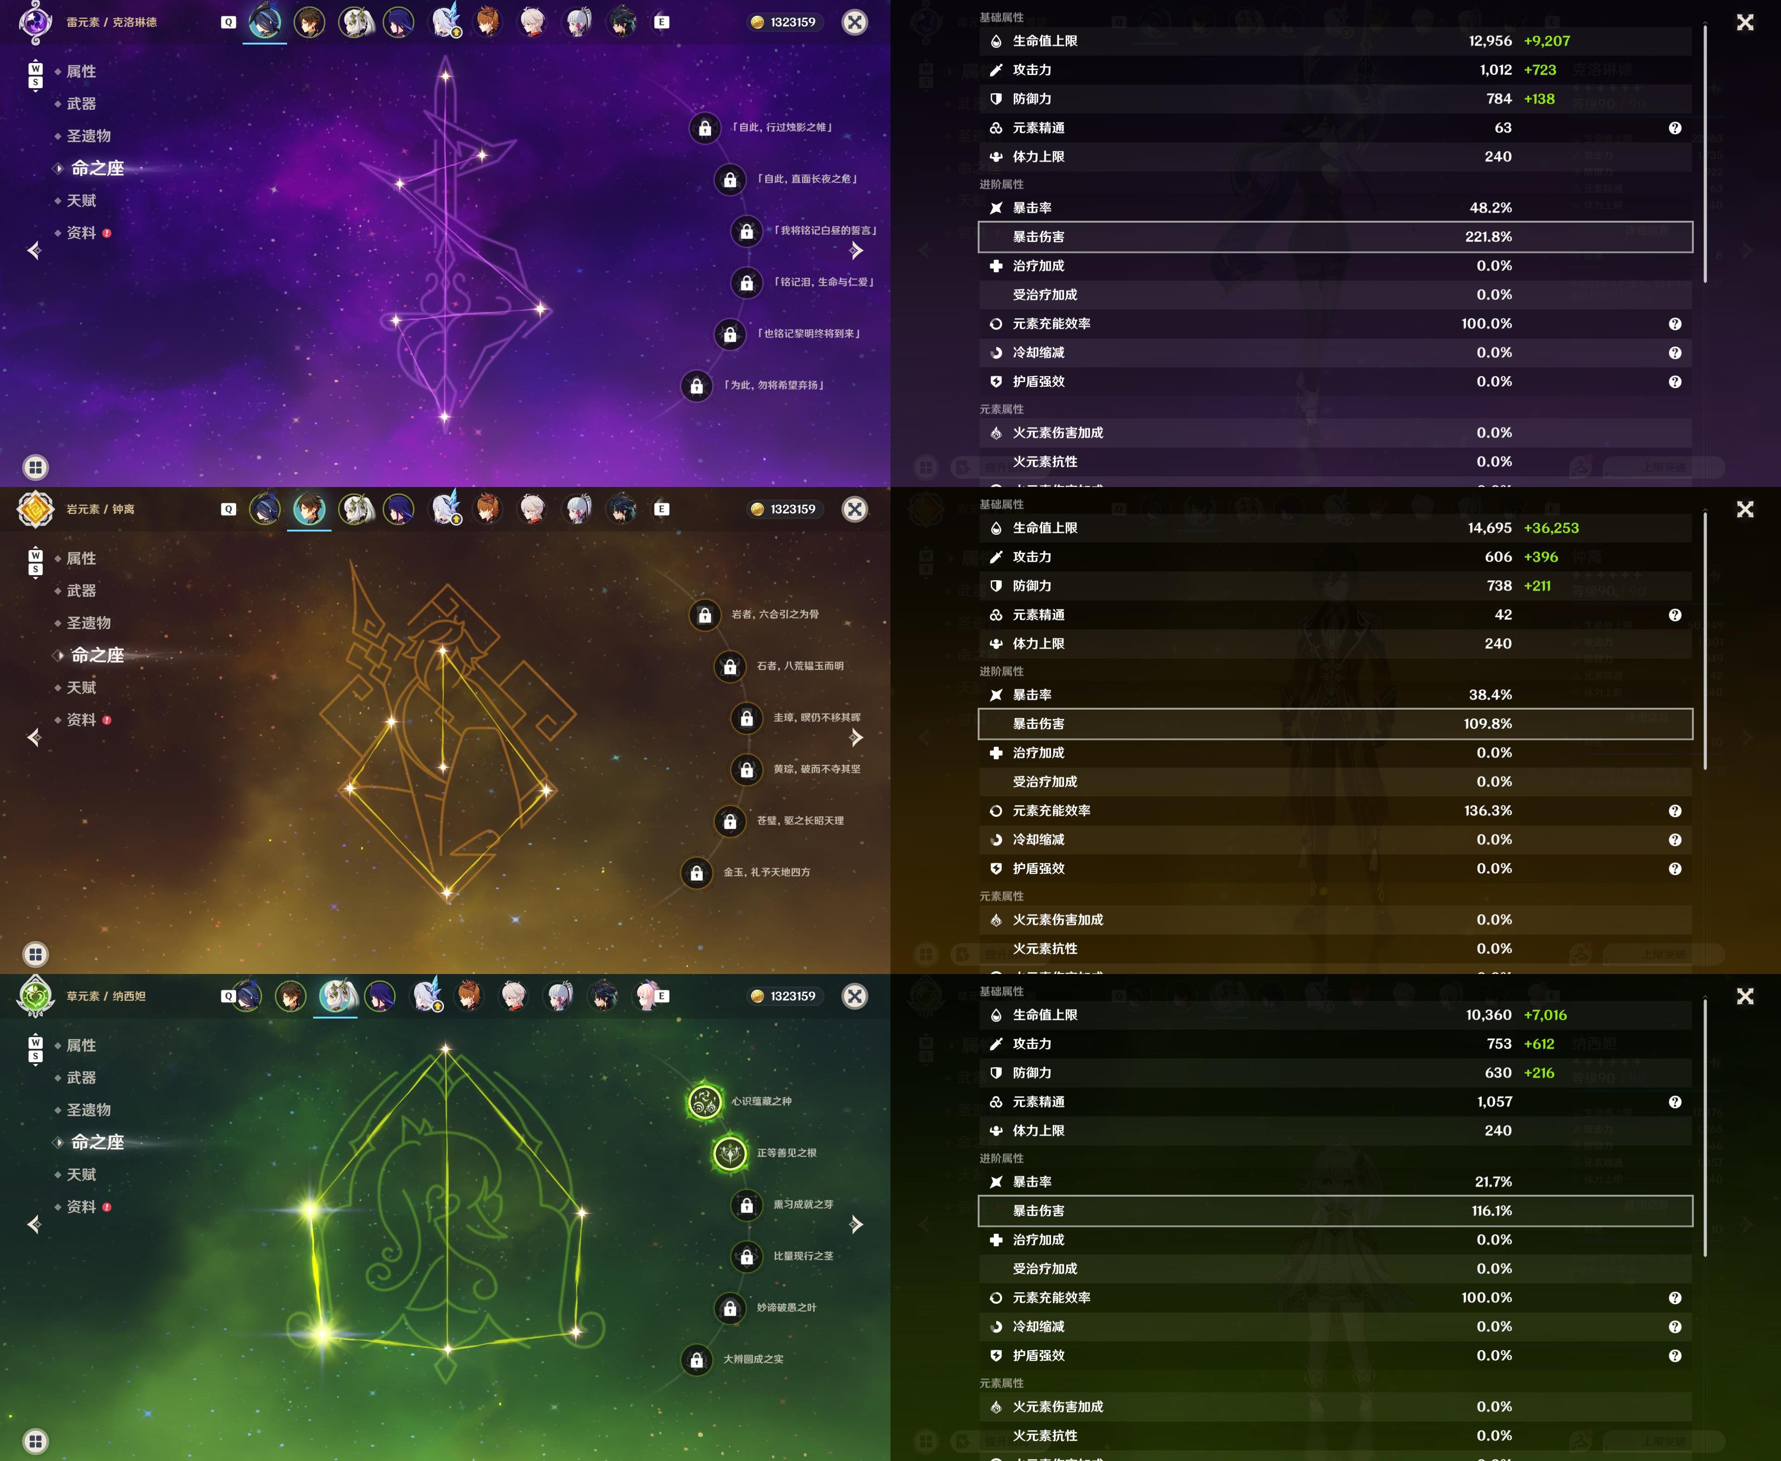Go to next character on Clorinde's screen
The height and width of the screenshot is (1461, 1781).
pyautogui.click(x=856, y=250)
